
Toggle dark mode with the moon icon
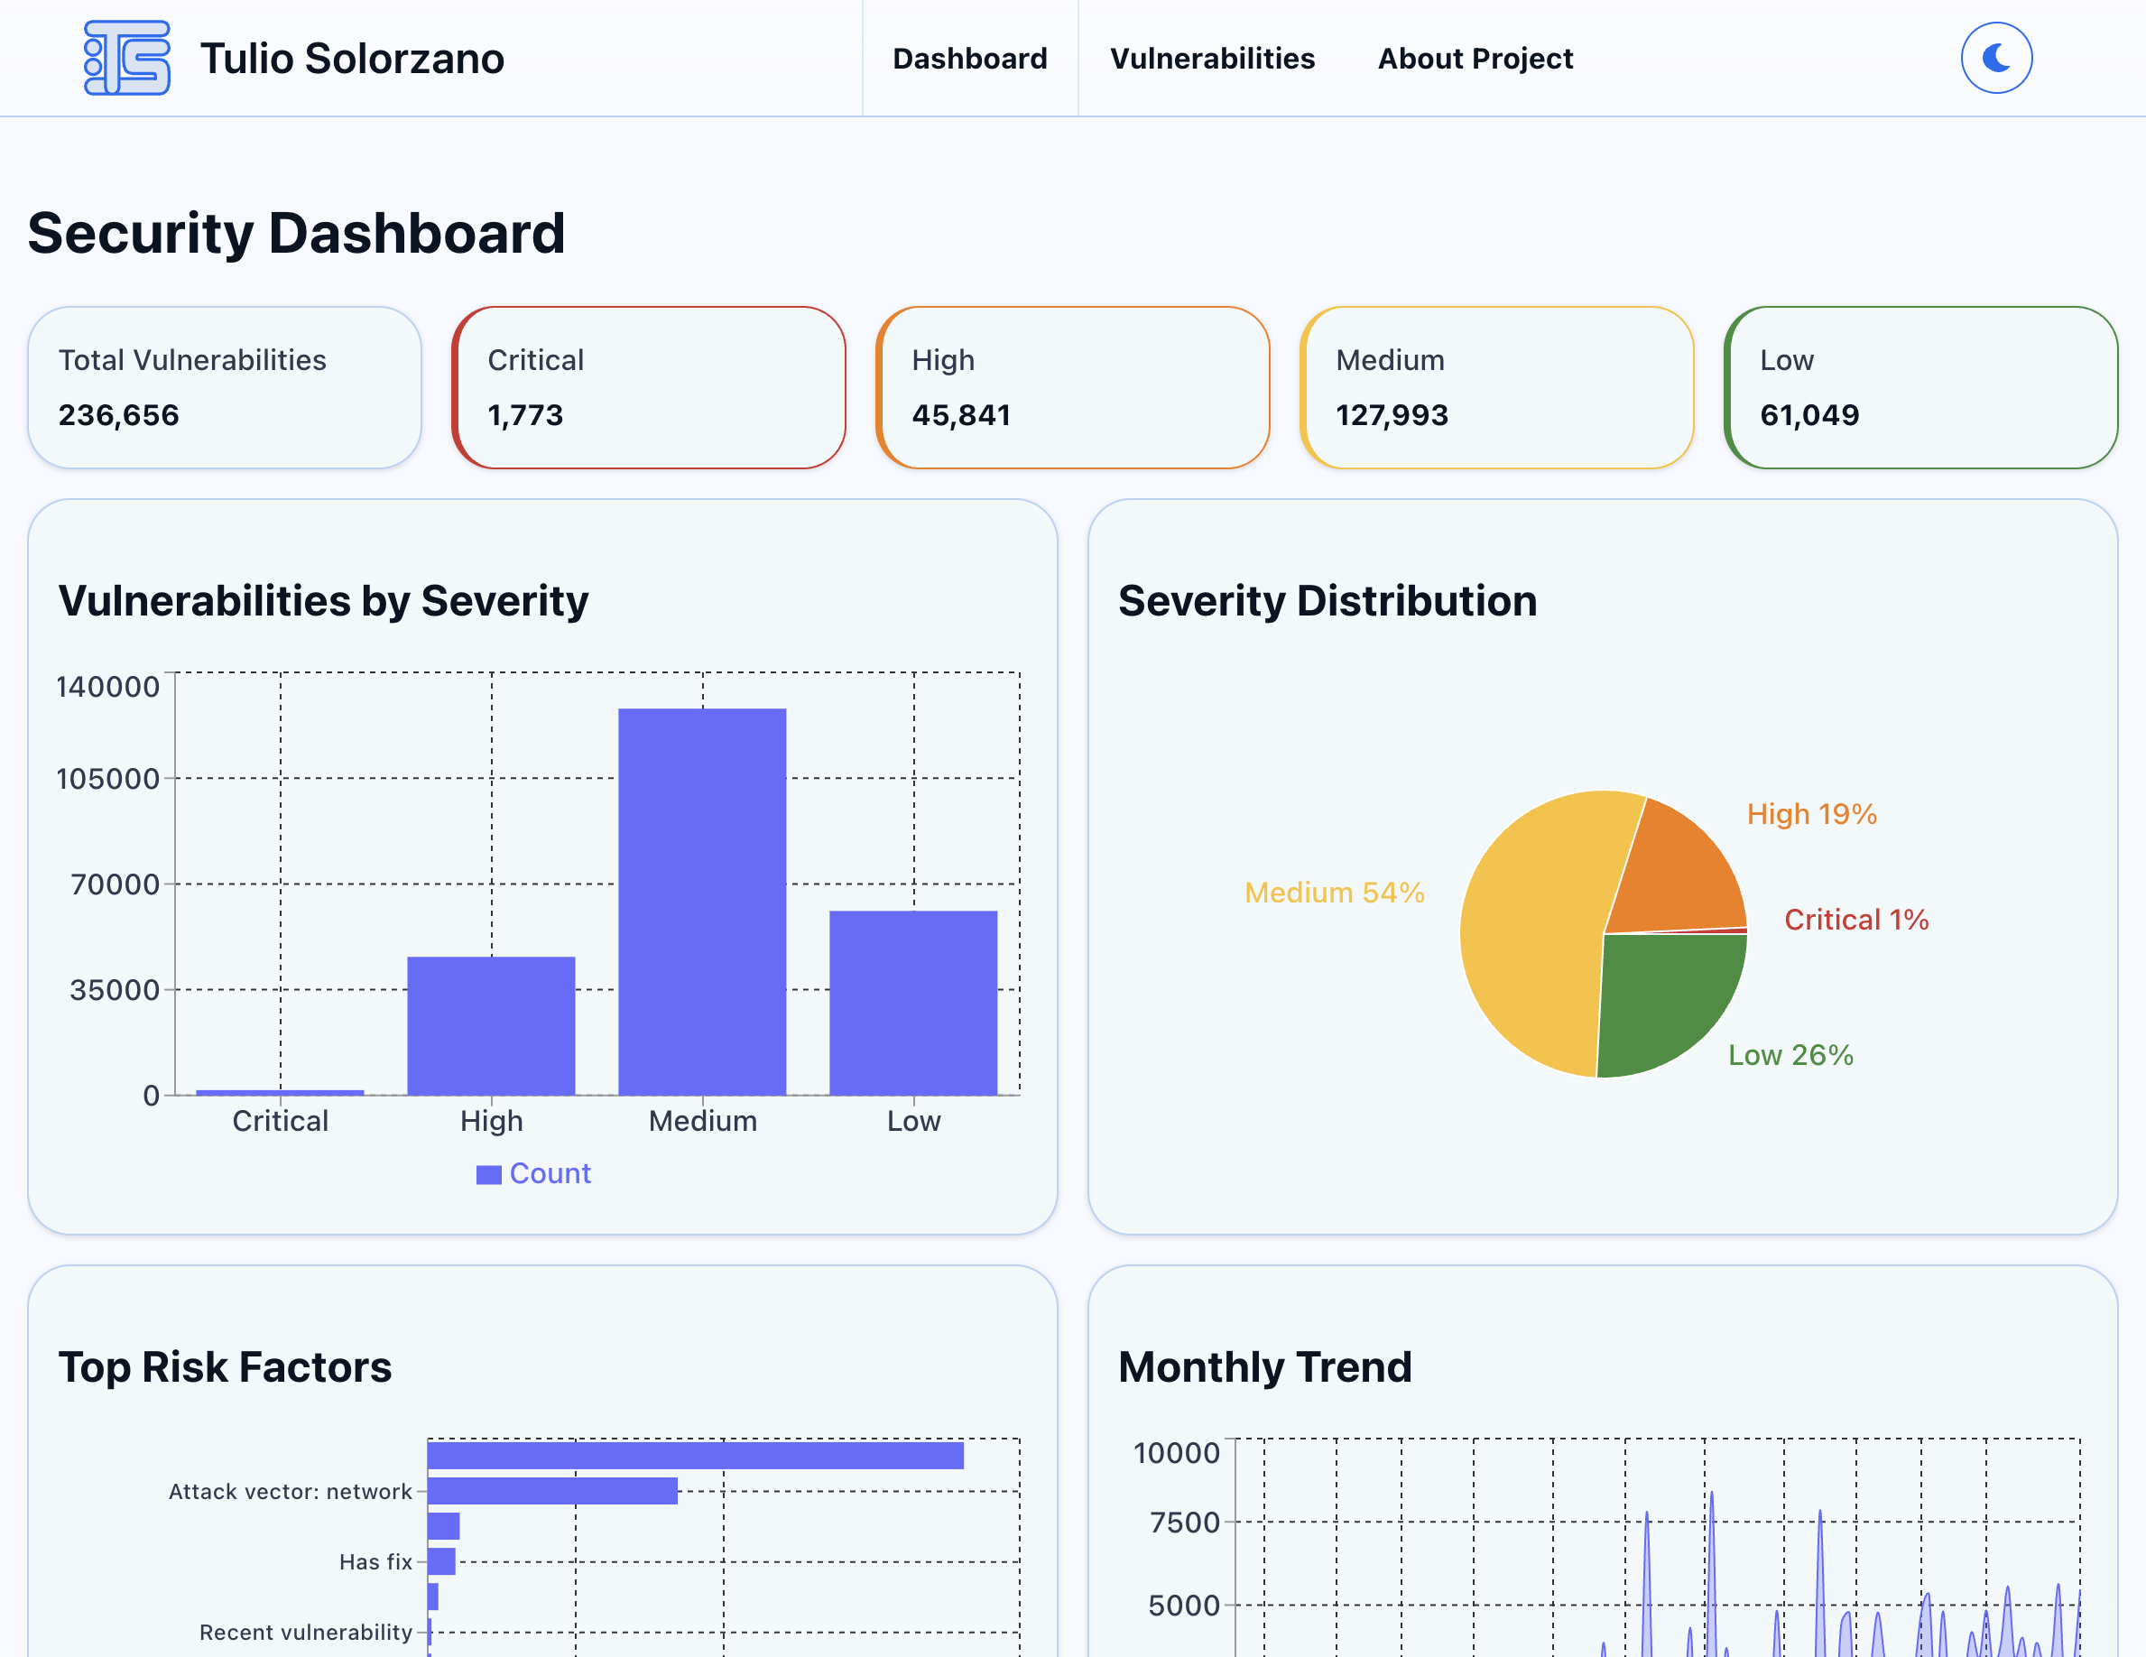[x=1995, y=58]
